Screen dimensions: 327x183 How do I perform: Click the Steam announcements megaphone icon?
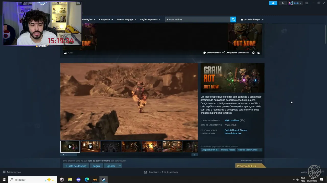(273, 3)
